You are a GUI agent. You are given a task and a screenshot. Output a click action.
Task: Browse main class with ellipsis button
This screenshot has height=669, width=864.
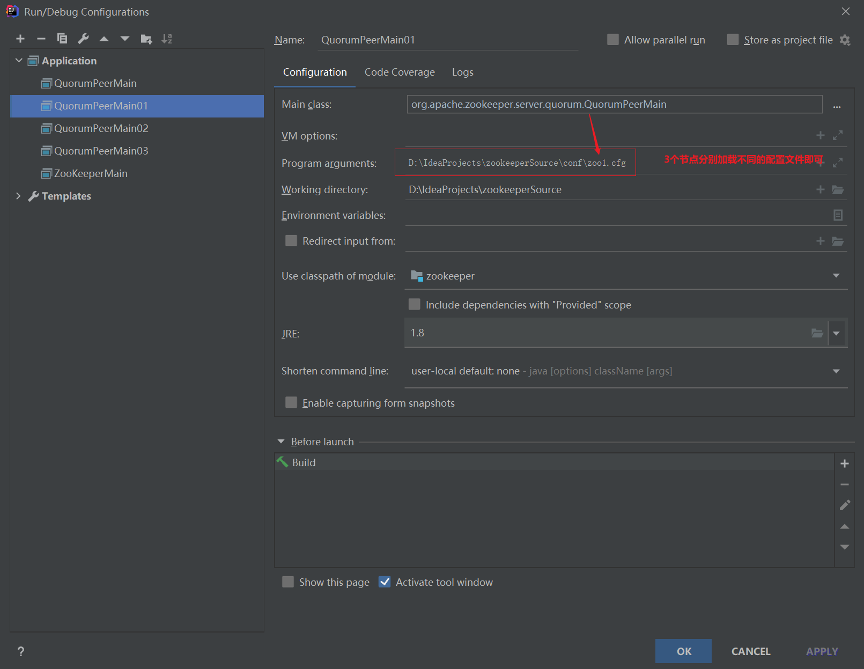(x=837, y=106)
